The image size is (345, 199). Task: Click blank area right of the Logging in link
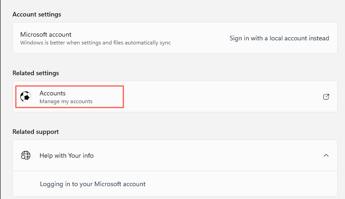tap(243, 184)
